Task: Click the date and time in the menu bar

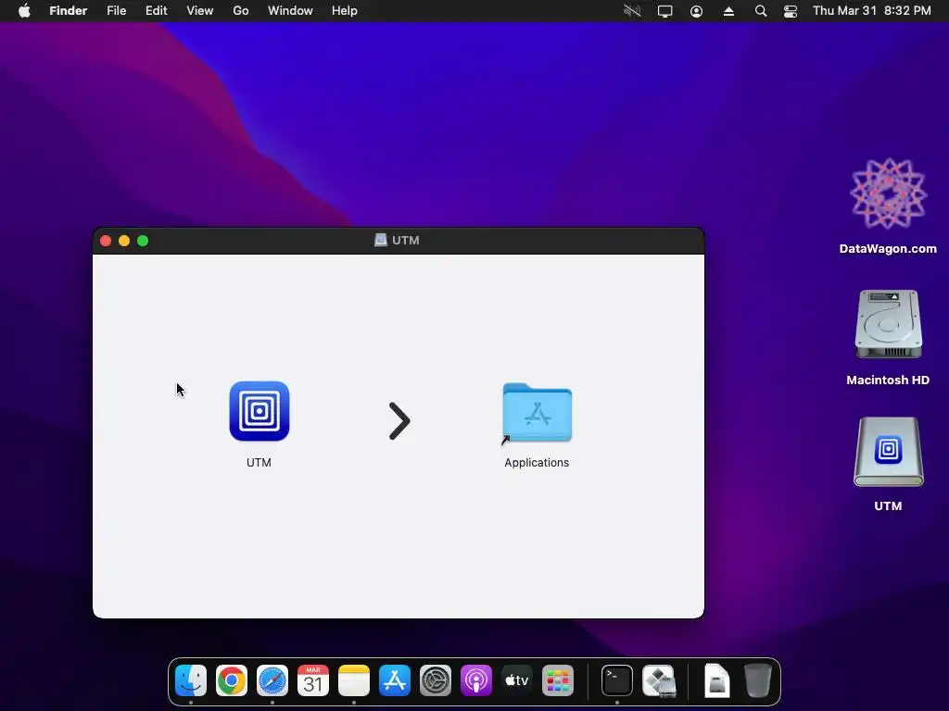Action: click(871, 11)
